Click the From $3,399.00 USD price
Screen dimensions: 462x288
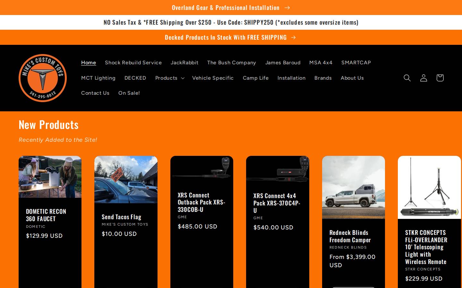(x=352, y=261)
